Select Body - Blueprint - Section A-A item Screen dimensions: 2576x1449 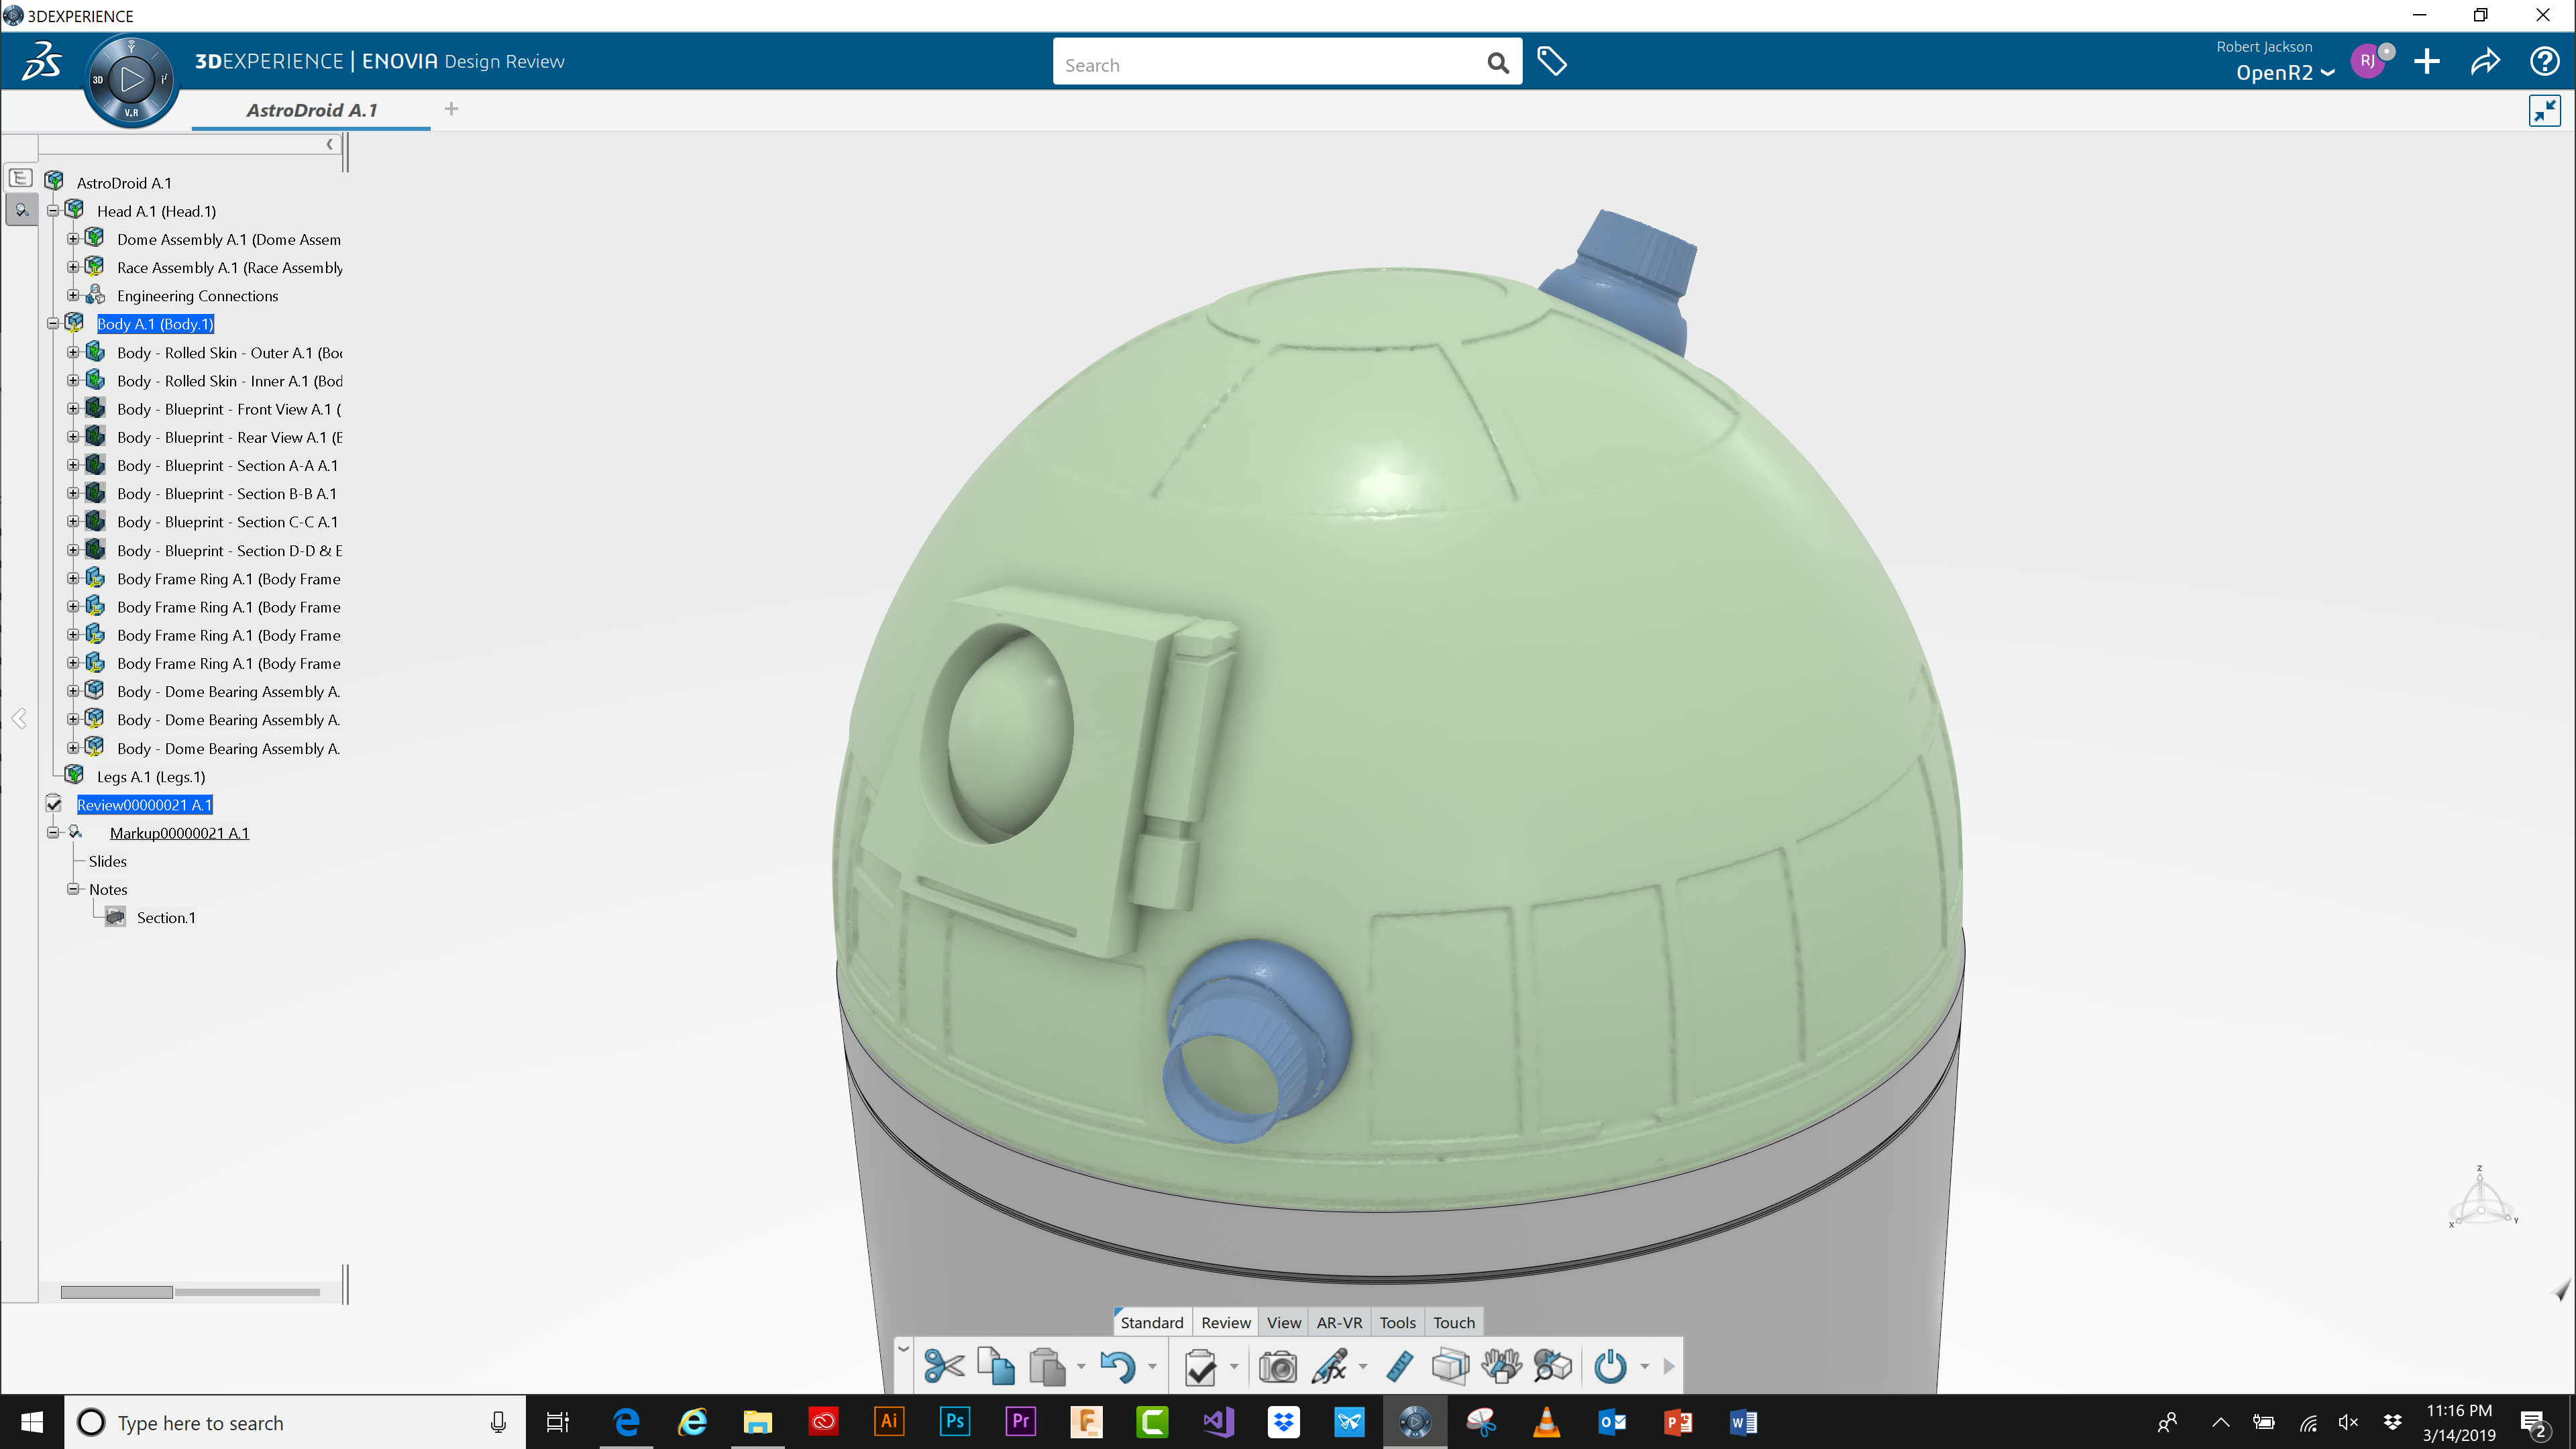point(227,465)
